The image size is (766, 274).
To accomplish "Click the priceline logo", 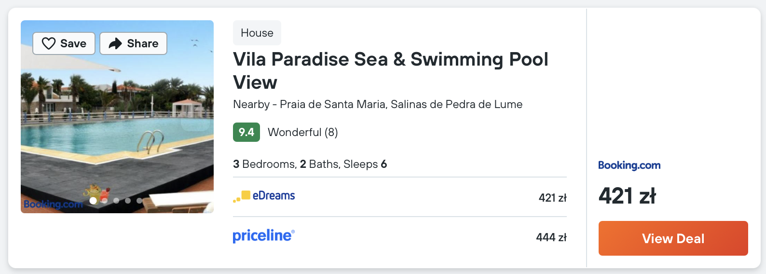I will pos(263,235).
